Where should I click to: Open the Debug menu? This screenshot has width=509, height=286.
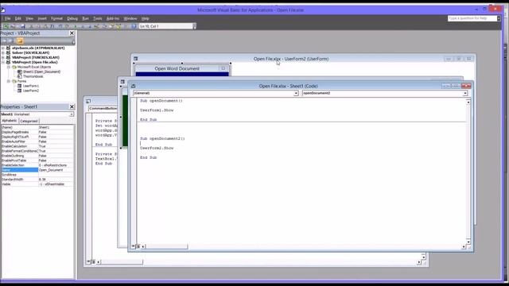pyautogui.click(x=72, y=18)
